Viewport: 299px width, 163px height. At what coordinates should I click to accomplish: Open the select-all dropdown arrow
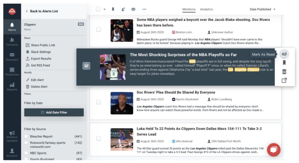click(x=104, y=9)
